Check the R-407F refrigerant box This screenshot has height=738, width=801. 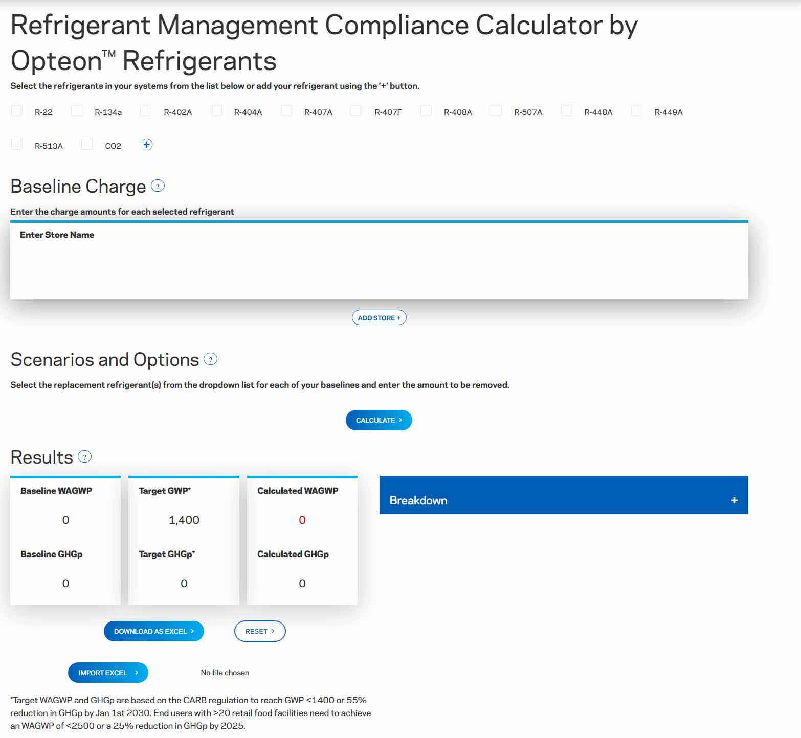(357, 110)
